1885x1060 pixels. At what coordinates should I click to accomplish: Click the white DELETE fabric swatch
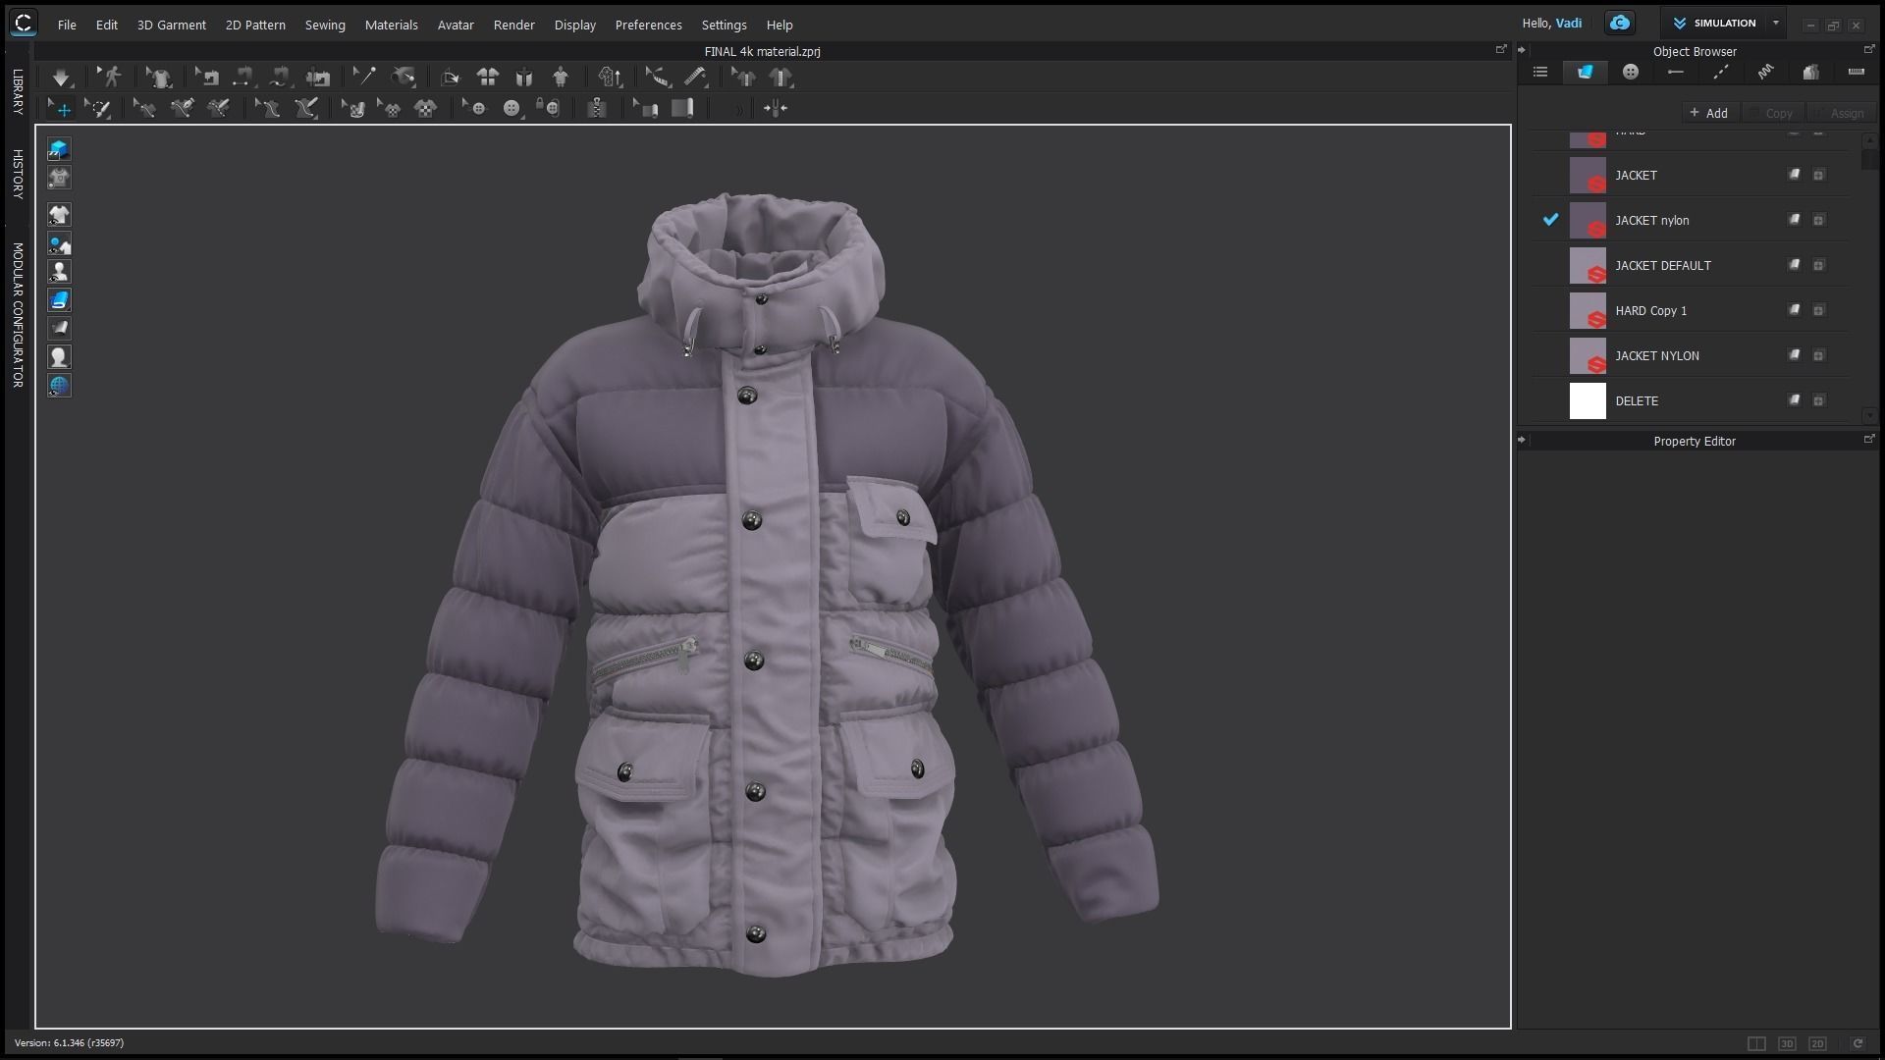point(1588,400)
